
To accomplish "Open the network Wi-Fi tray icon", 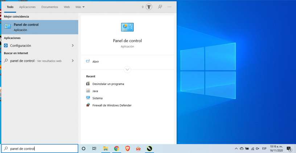I will 252,149.
